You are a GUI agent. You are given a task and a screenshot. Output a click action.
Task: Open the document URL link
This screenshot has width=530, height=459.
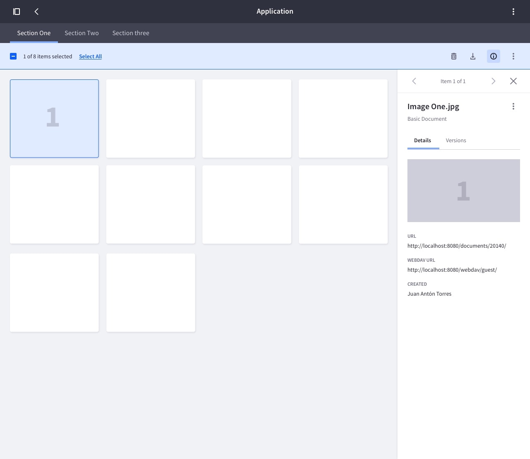pyautogui.click(x=457, y=246)
